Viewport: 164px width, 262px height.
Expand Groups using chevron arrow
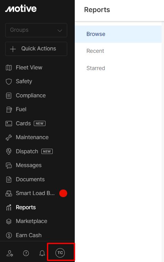tap(60, 30)
